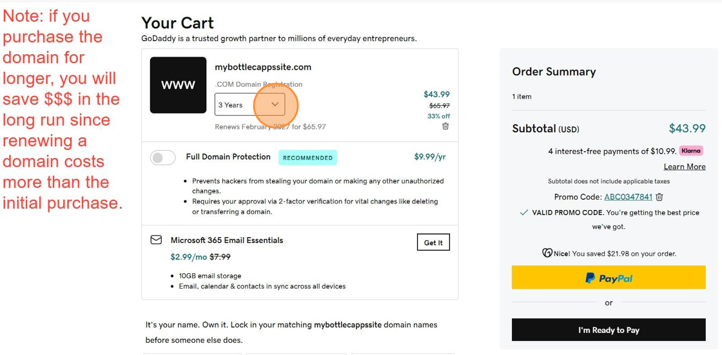Click the Learn More link
This screenshot has height=355, width=722.
click(x=685, y=166)
